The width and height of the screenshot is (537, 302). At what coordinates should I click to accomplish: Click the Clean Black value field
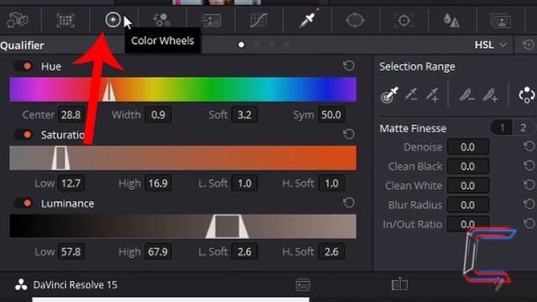click(468, 166)
